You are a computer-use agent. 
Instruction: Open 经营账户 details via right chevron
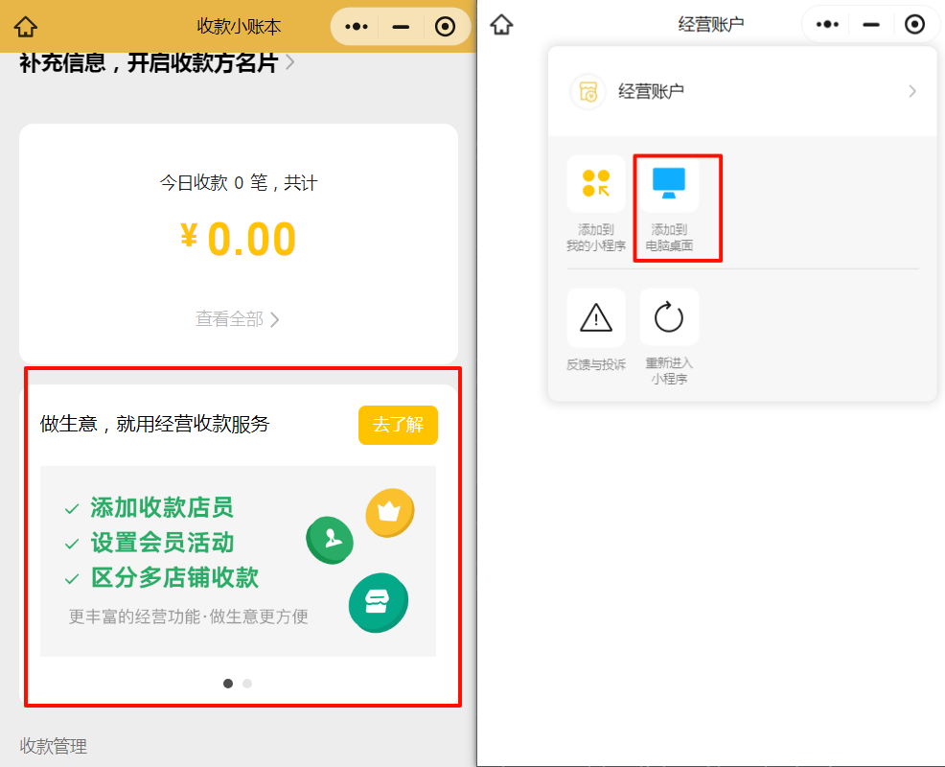[913, 92]
